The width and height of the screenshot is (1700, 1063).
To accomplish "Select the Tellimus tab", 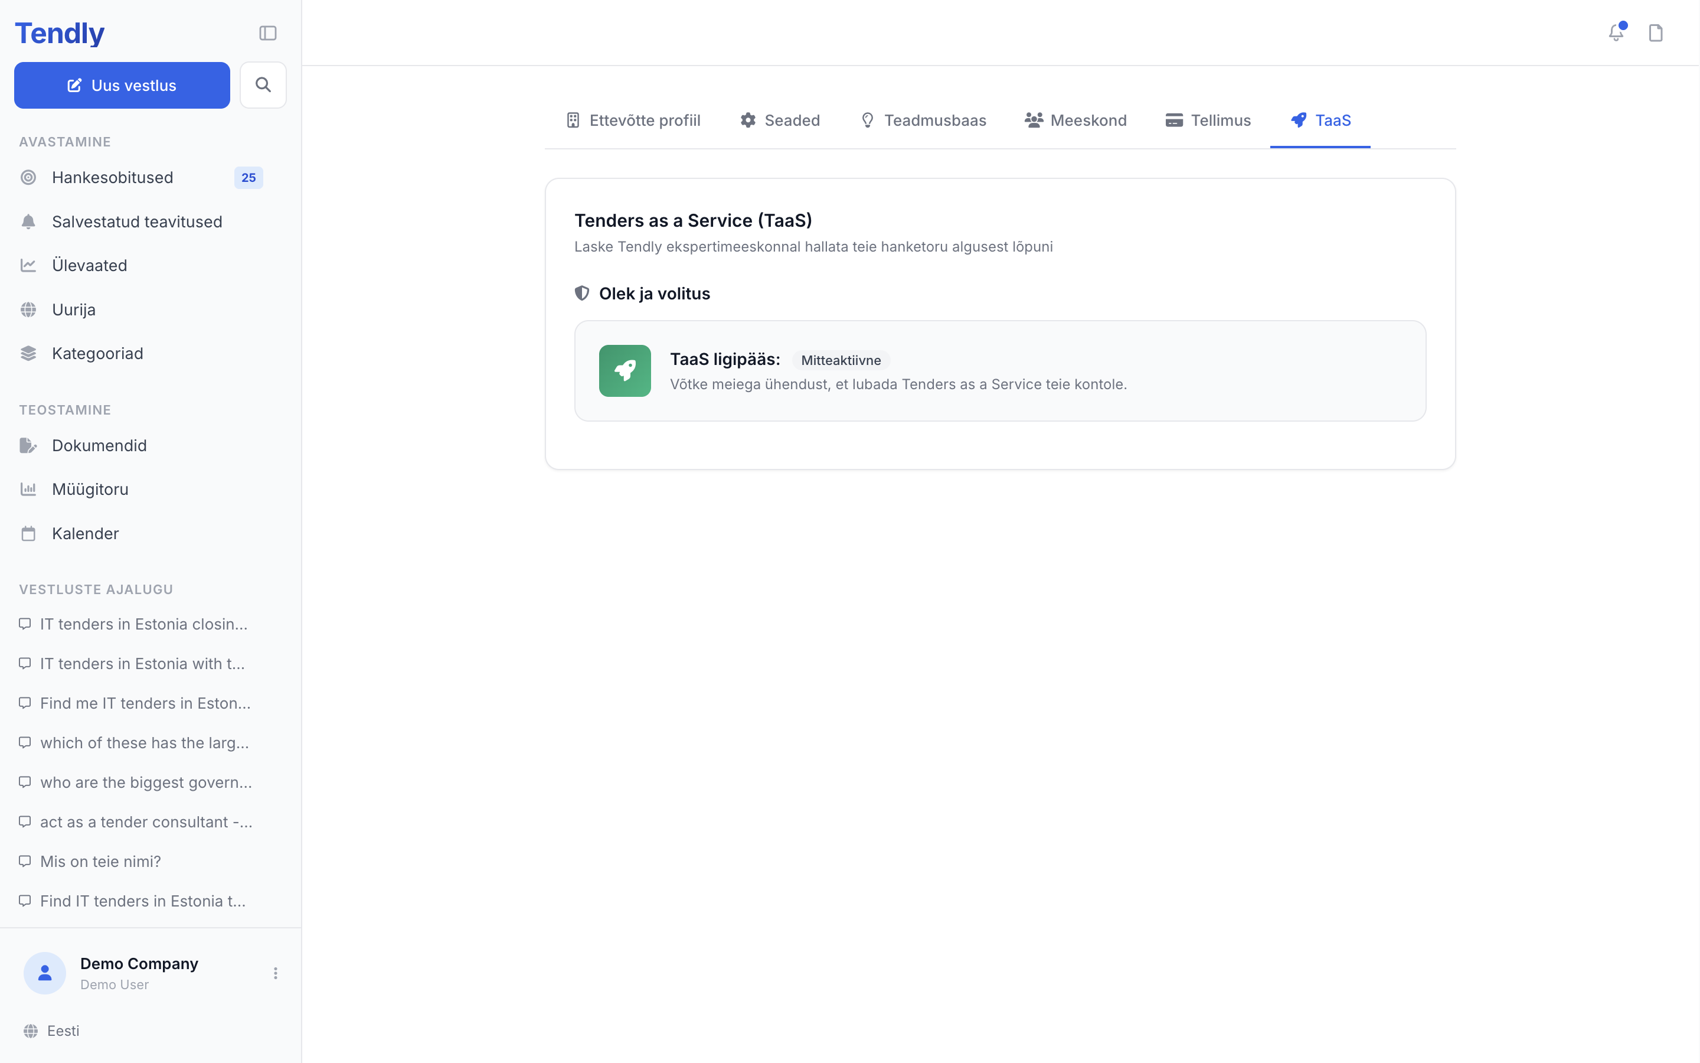I will coord(1208,120).
